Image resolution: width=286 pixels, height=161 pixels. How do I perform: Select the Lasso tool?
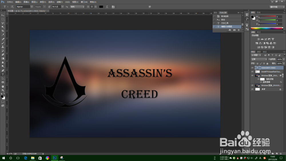[3, 23]
